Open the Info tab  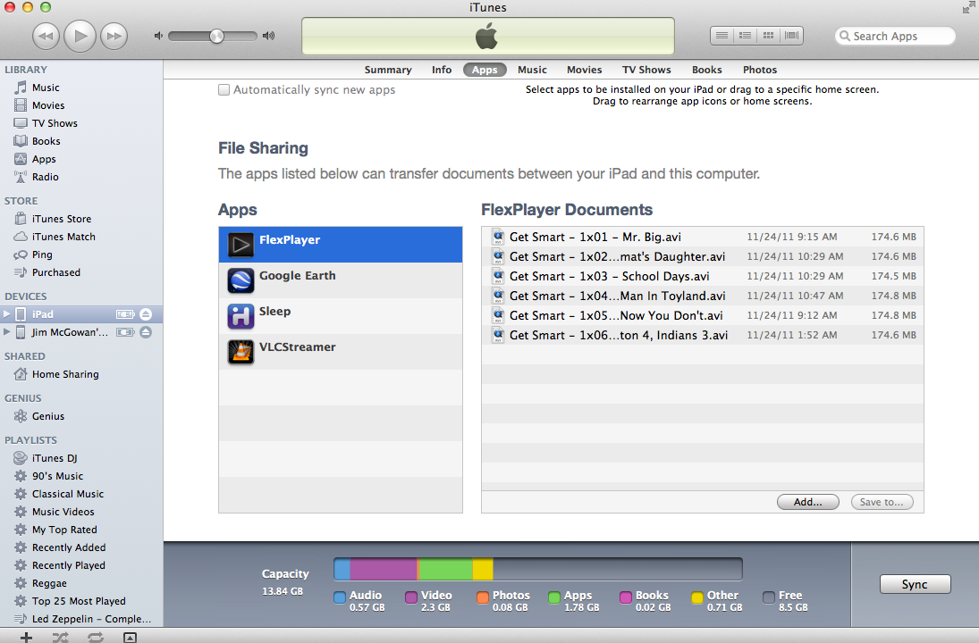pyautogui.click(x=442, y=70)
